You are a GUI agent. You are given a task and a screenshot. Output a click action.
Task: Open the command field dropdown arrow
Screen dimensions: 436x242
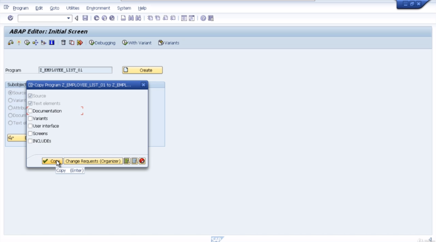pos(69,18)
